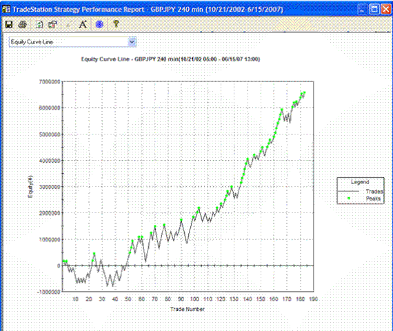Viewport: 393px width, 331px height.
Task: Click the y-axis value 5000000
Action: tap(50, 134)
